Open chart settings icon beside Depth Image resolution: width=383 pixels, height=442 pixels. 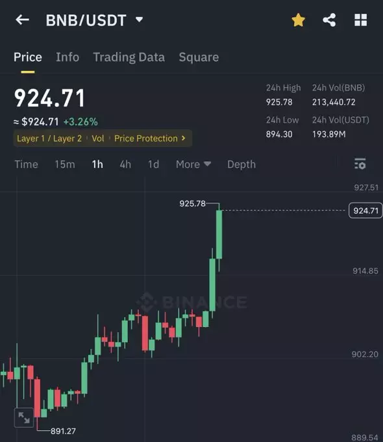(360, 164)
